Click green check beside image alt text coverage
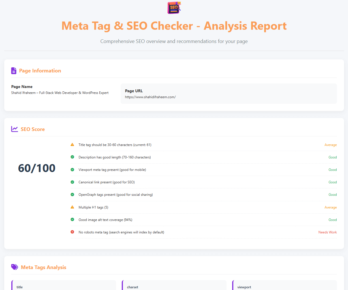 coord(72,220)
